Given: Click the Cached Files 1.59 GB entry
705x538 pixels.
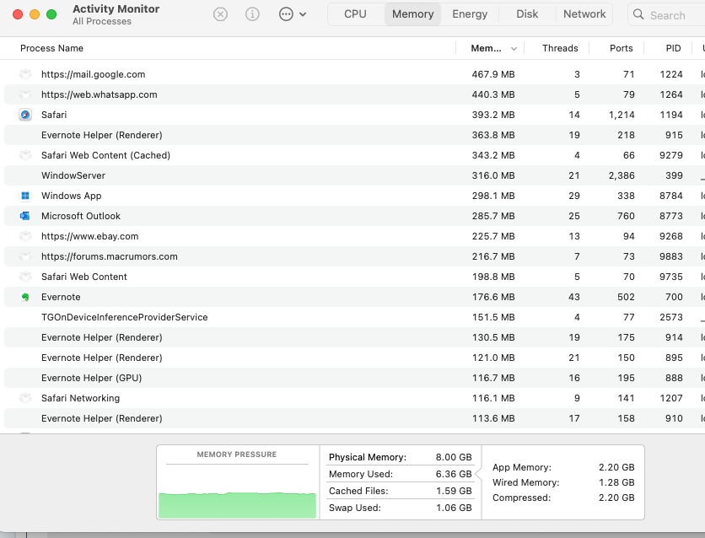Looking at the screenshot, I should tap(401, 491).
